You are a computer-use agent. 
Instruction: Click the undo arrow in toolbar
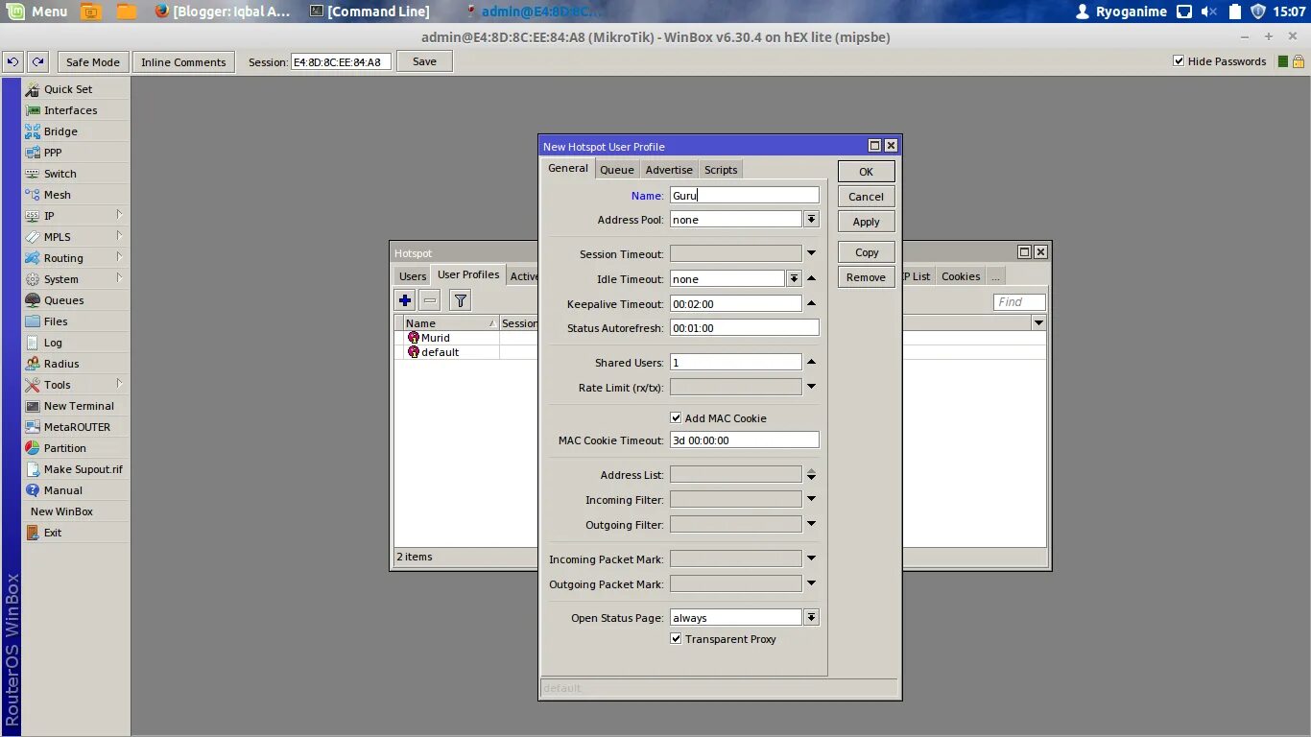click(12, 61)
